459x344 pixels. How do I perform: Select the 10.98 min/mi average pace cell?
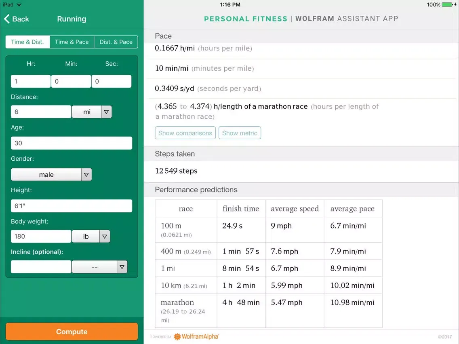point(352,310)
